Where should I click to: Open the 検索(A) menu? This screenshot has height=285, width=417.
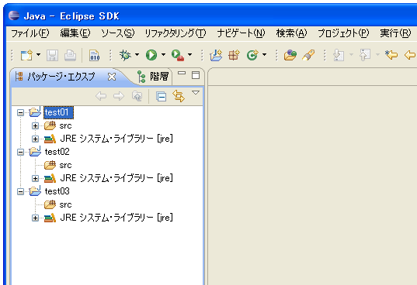click(291, 33)
